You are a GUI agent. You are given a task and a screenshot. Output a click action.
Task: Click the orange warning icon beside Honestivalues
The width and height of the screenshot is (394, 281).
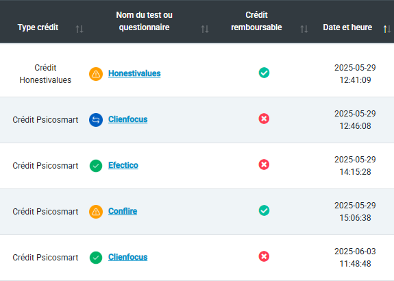pyautogui.click(x=96, y=74)
